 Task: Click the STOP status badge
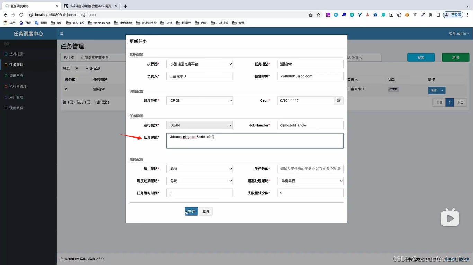[x=393, y=89]
